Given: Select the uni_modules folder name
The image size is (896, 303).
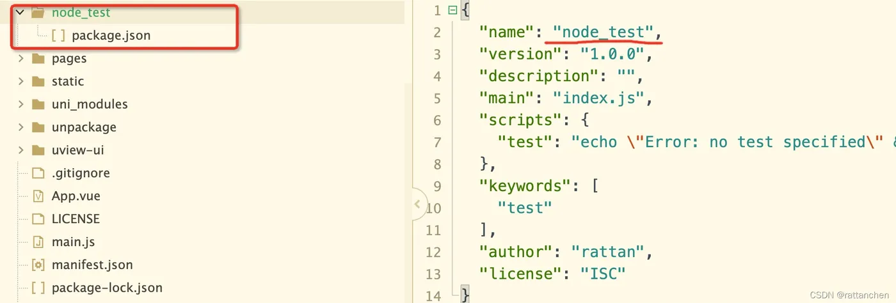Looking at the screenshot, I should (90, 104).
